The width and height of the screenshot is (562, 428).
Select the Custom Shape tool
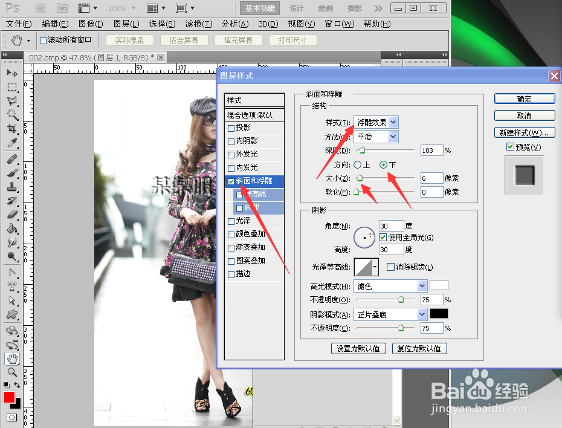(12, 314)
